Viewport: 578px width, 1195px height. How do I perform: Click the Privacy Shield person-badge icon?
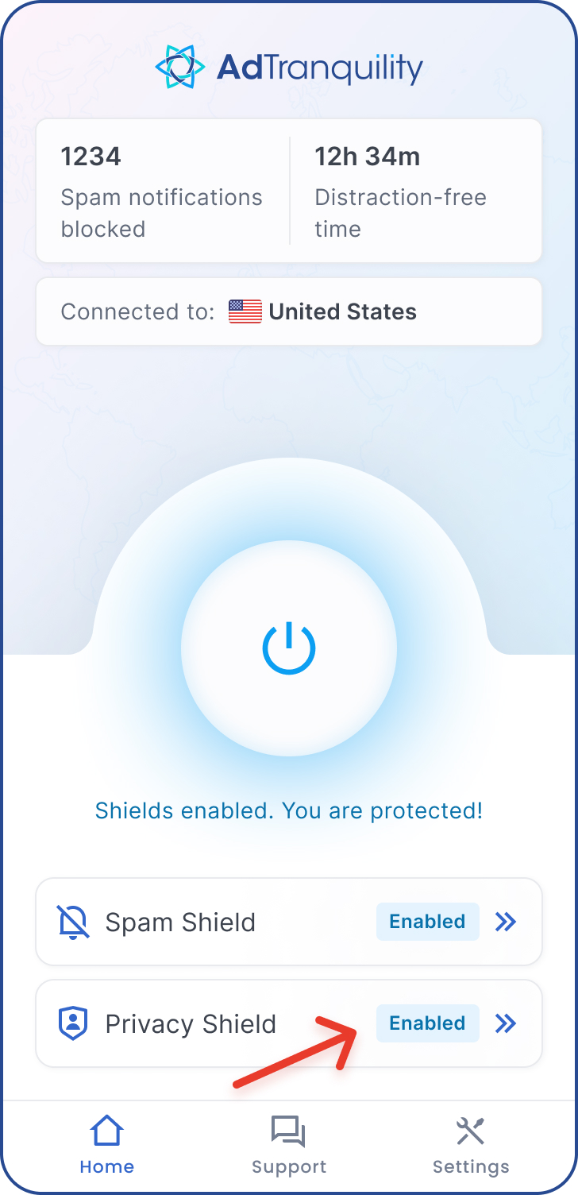pyautogui.click(x=73, y=1023)
